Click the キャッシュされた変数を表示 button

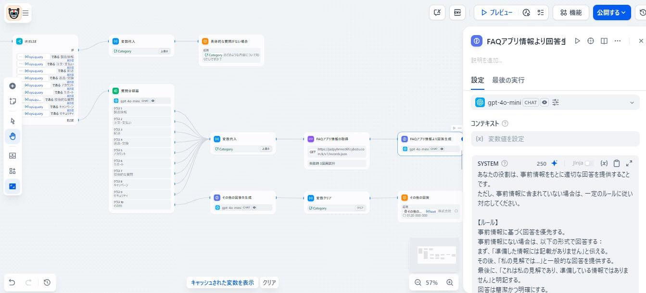[x=222, y=282]
